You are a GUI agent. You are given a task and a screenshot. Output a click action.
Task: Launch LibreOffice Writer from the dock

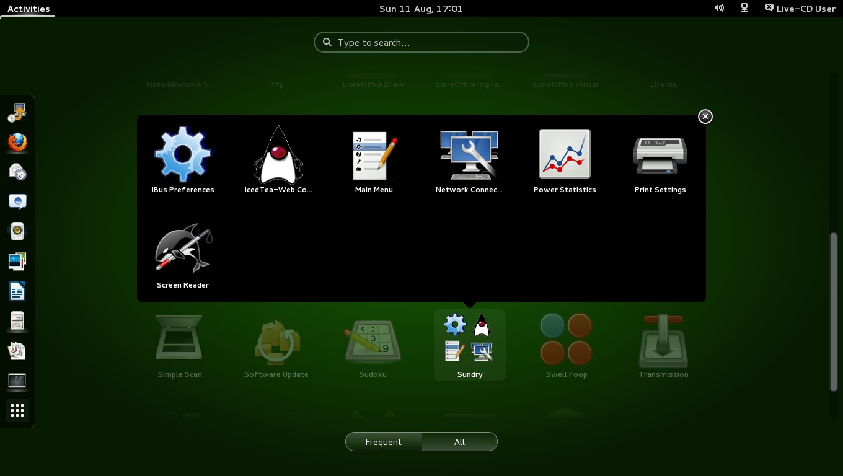[x=17, y=291]
